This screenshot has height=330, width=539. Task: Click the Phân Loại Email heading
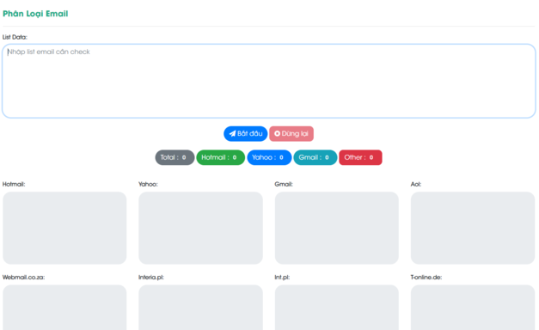coord(35,14)
